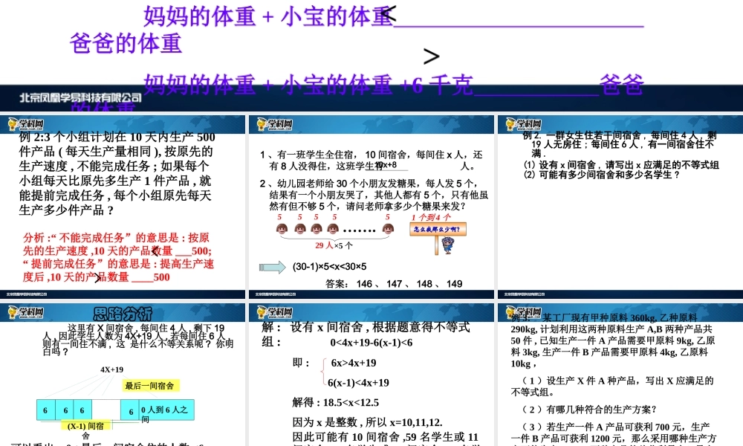Image resolution: width=743 pixels, height=446 pixels.
Task: Click the yellow 最后一间宿舍 label
Action: pyautogui.click(x=149, y=386)
